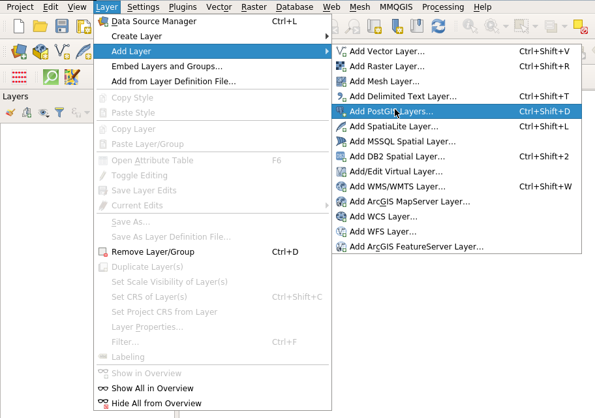Open Manage Map Themes eye dropdown

(44, 112)
